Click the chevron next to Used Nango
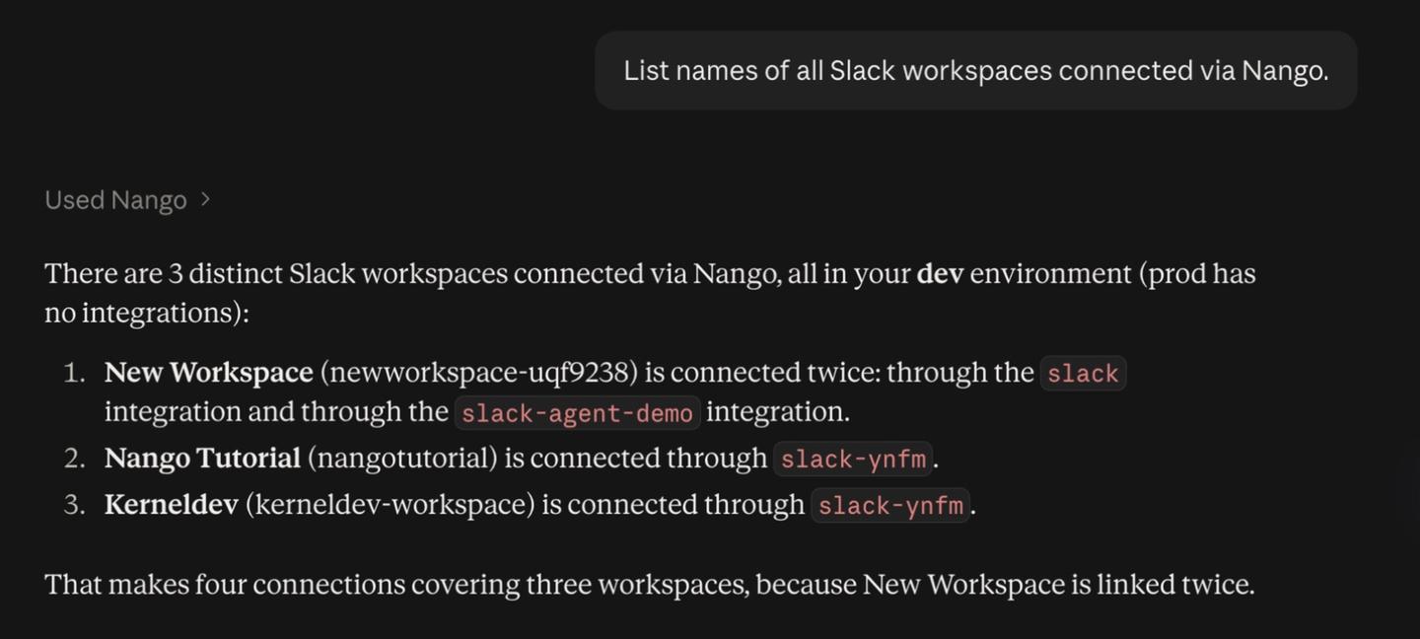This screenshot has width=1420, height=639. pyautogui.click(x=205, y=199)
